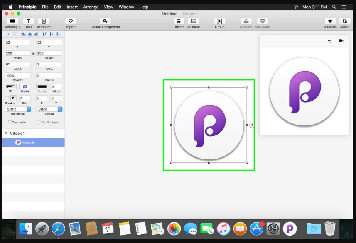Align selection horizontal centers

click(30, 34)
